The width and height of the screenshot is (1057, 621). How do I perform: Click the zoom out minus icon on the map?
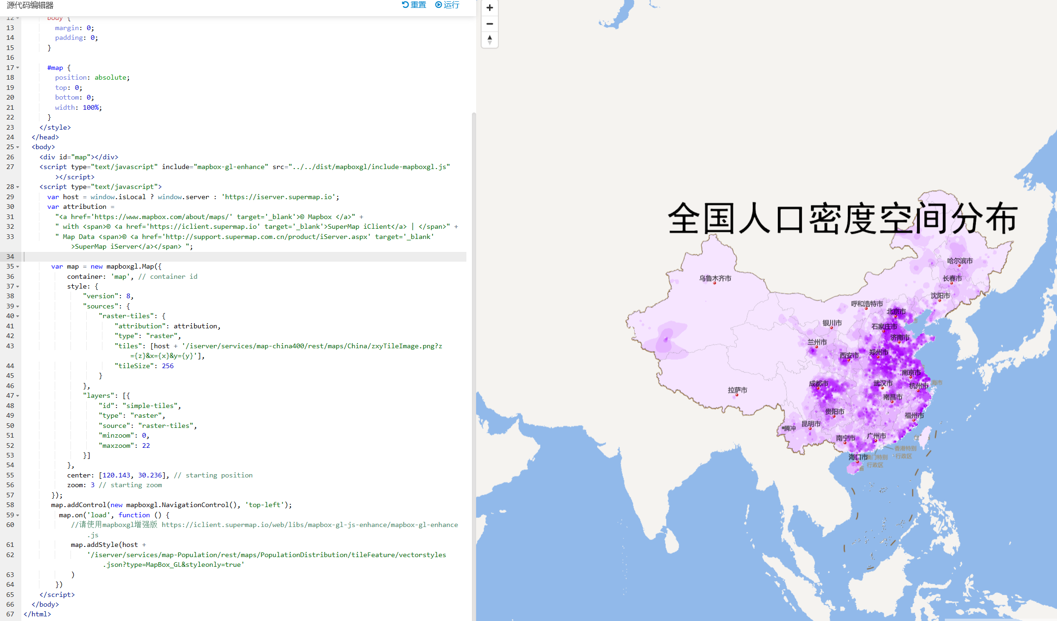point(490,24)
